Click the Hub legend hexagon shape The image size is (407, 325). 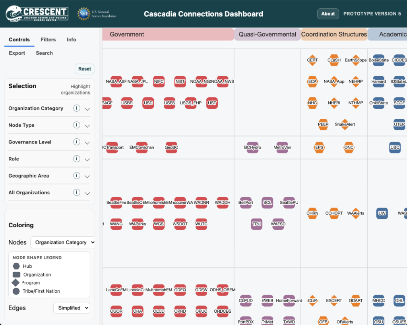coord(16,266)
